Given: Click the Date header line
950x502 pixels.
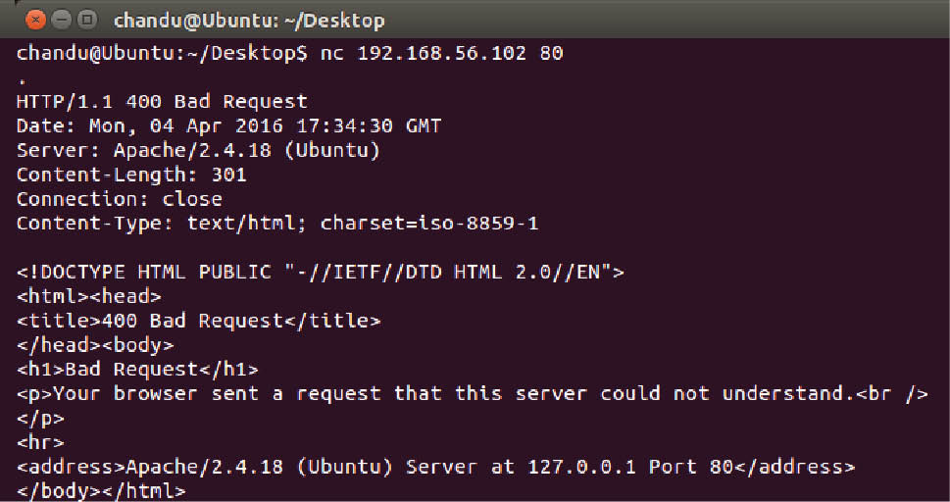Looking at the screenshot, I should point(228,125).
